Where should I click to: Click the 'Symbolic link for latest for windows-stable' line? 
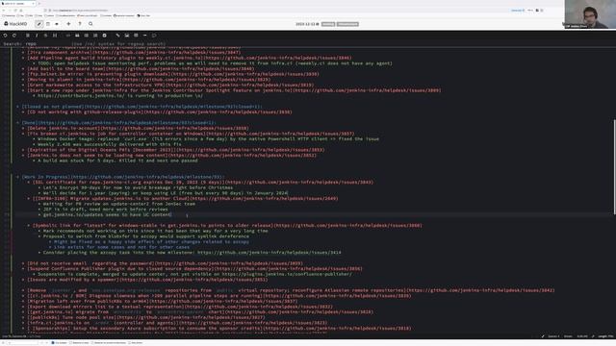(227, 226)
